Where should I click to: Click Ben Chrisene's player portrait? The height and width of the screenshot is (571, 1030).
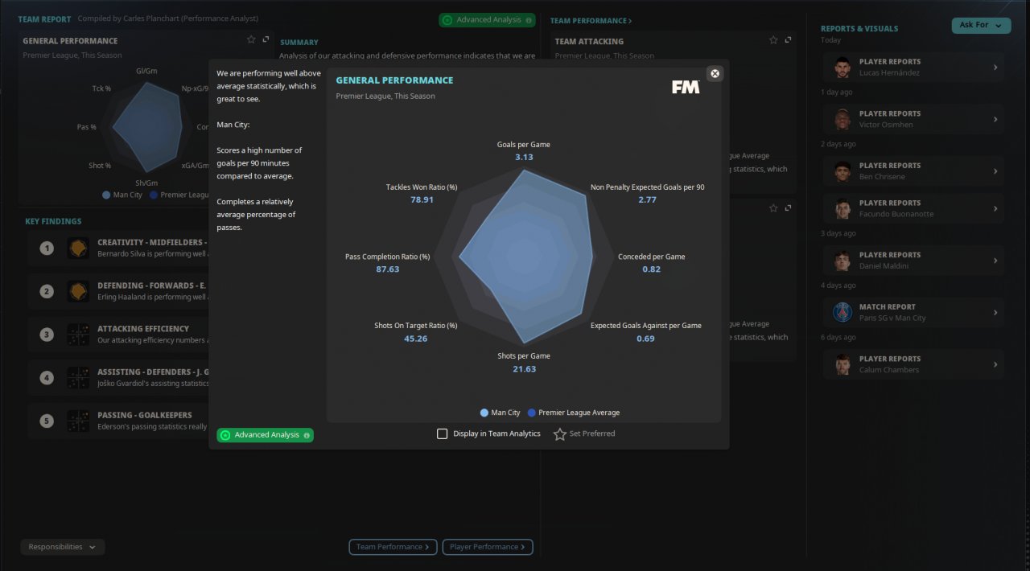point(843,170)
